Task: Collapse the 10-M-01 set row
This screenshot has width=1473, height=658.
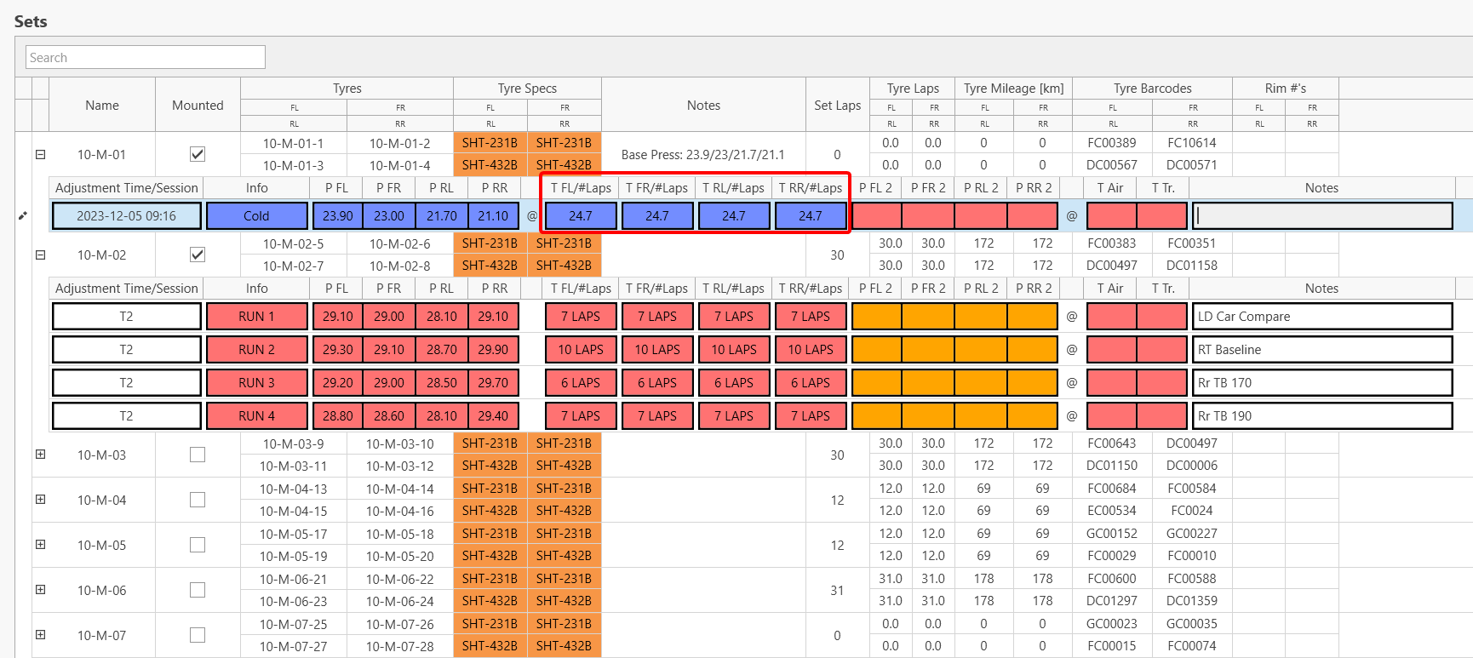Action: point(40,155)
